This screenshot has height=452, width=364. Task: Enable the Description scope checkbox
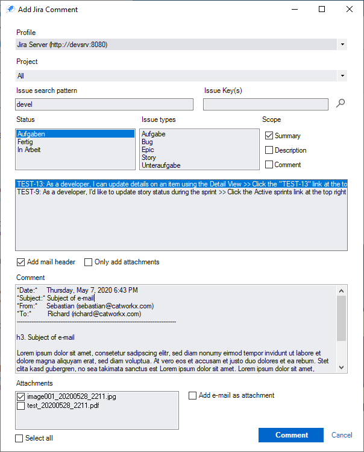(269, 150)
